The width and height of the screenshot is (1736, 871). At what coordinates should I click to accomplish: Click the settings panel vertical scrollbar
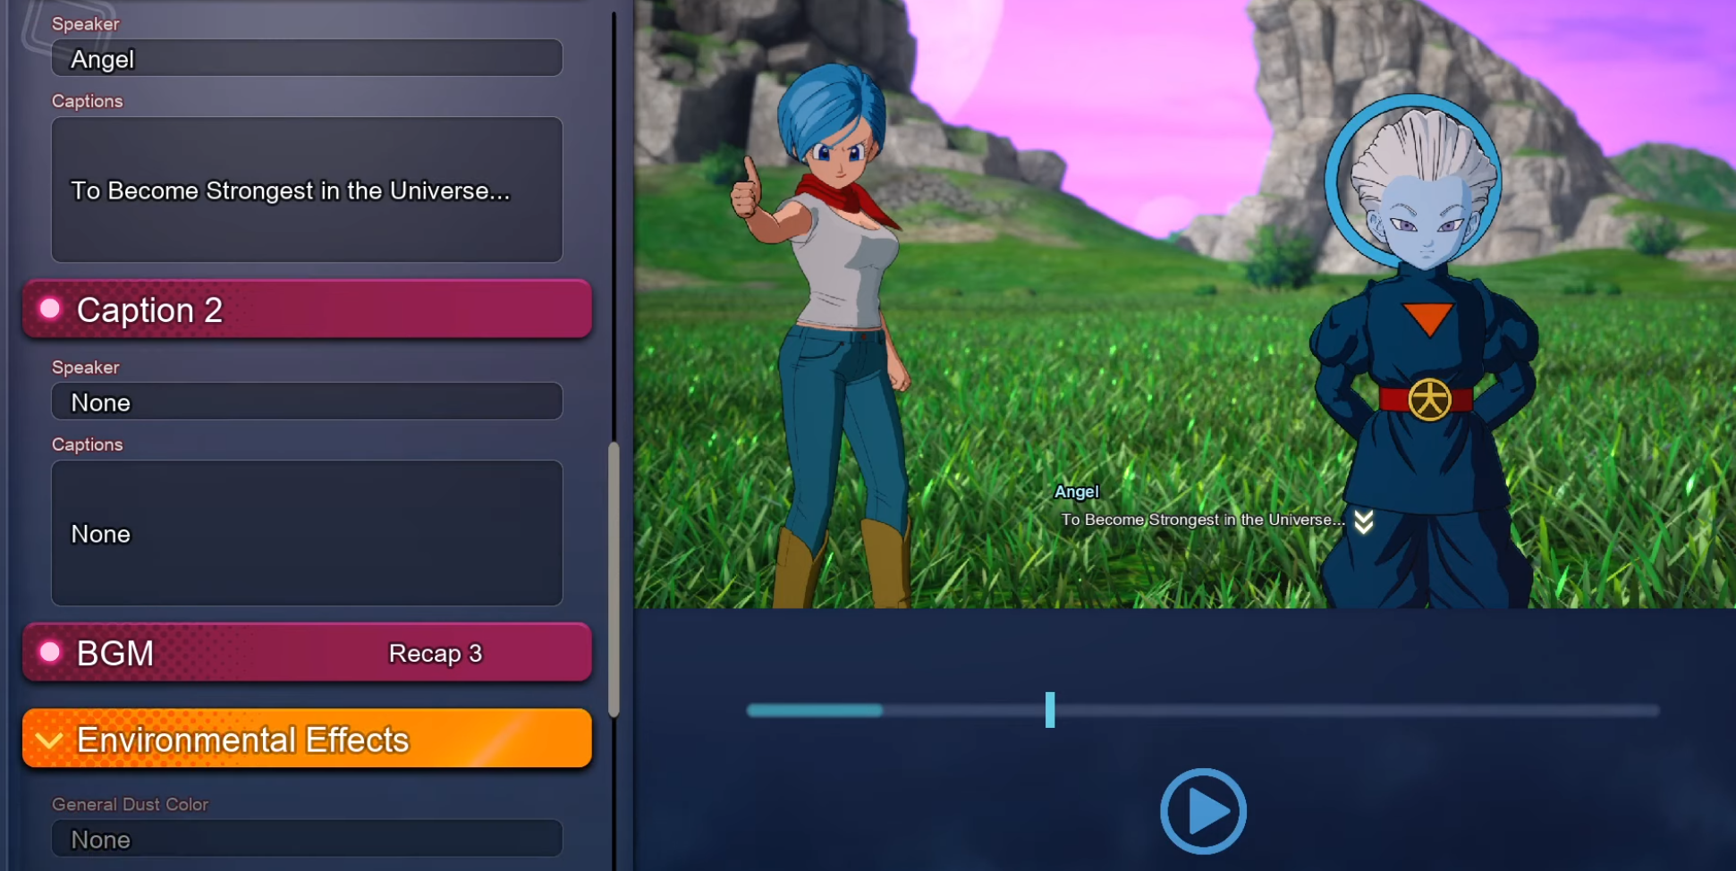click(x=614, y=579)
